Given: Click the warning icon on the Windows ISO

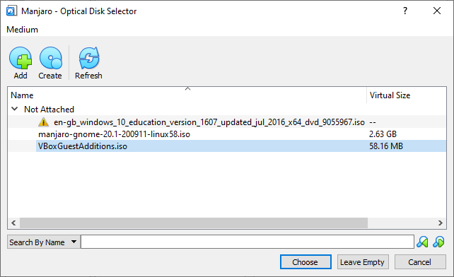Looking at the screenshot, I should point(43,122).
